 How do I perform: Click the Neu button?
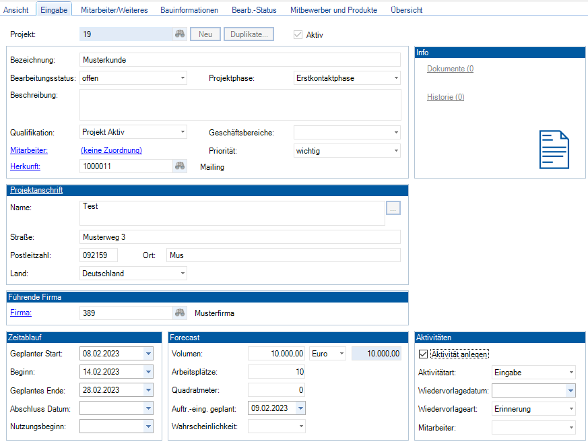(x=205, y=34)
